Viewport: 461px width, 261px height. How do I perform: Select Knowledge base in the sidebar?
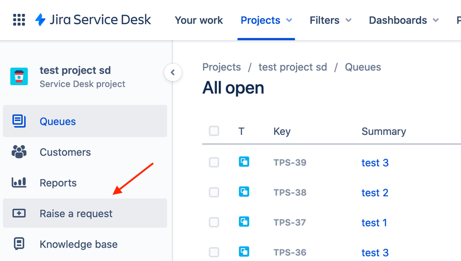coord(85,244)
